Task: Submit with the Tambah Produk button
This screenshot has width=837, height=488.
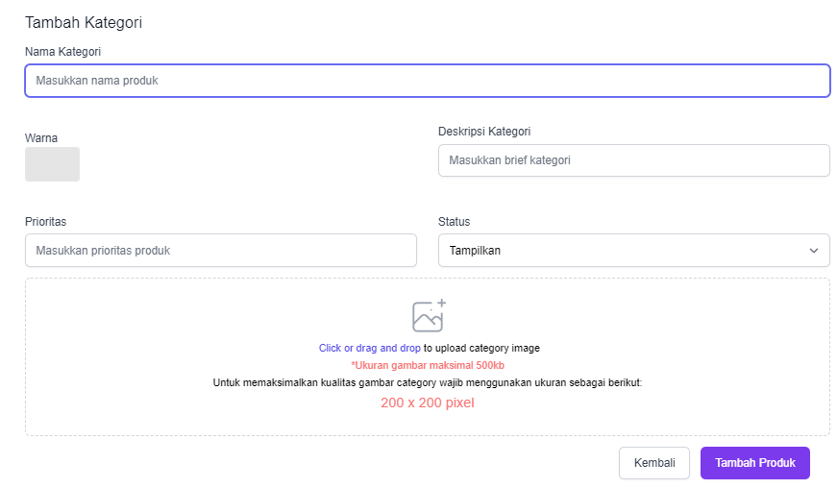Action: pos(754,462)
